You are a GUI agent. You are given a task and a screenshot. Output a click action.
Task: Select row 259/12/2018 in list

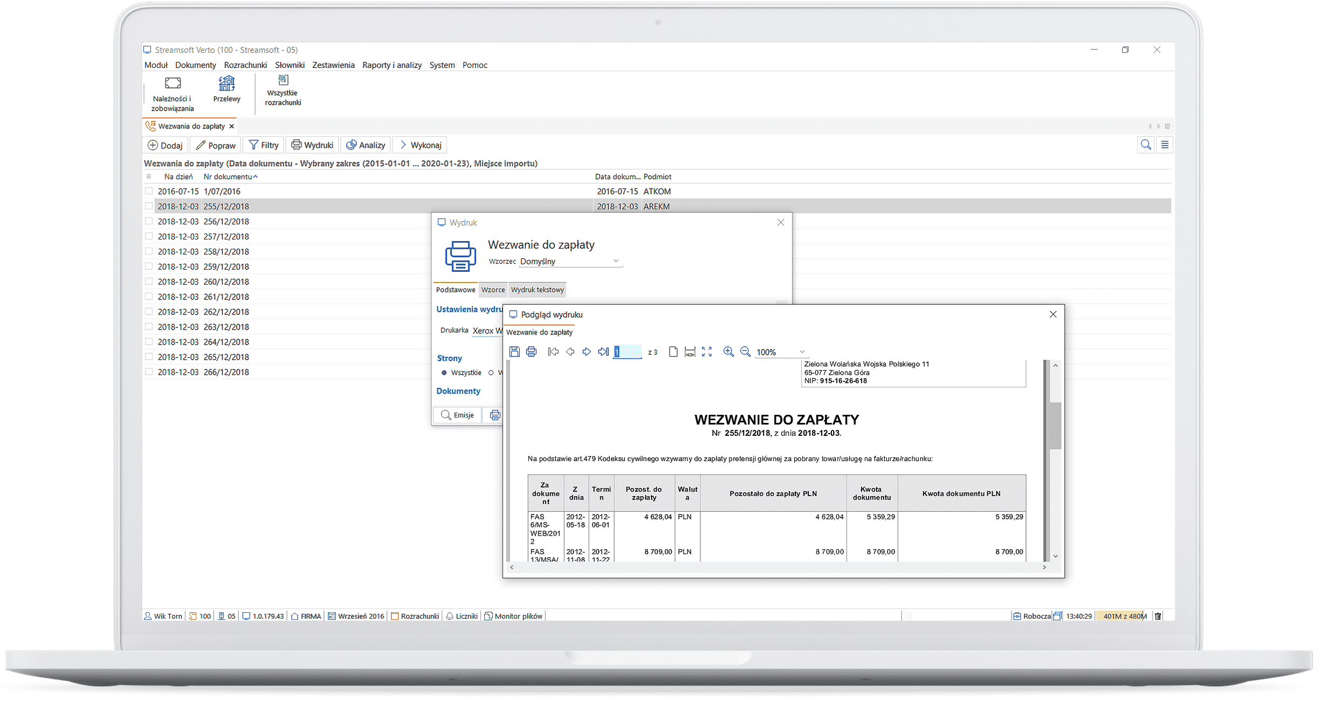tap(658, 266)
